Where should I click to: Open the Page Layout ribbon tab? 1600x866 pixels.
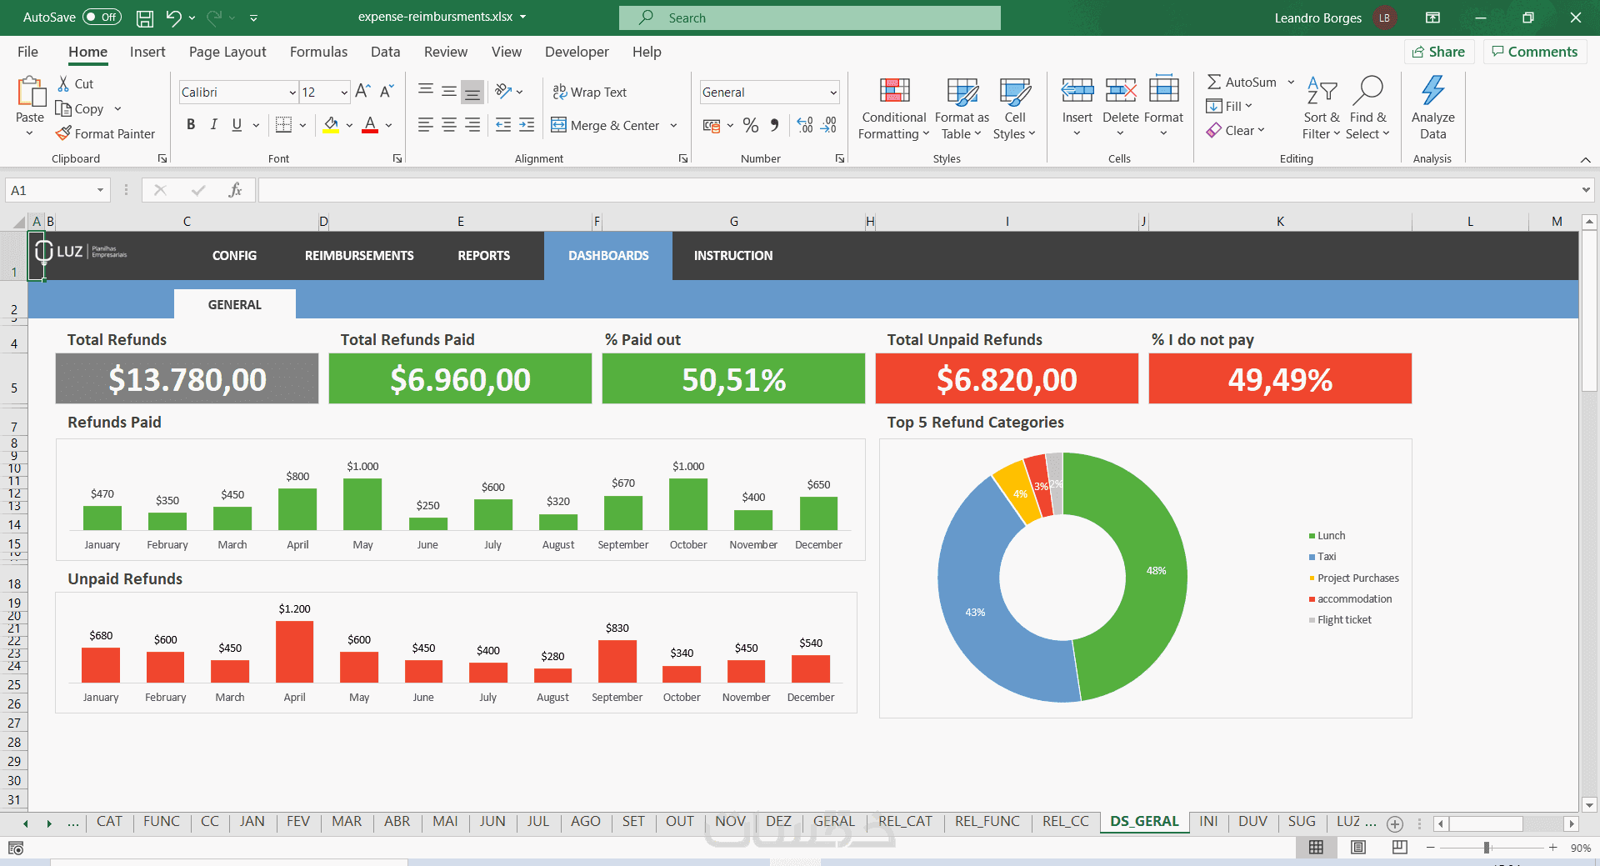[227, 52]
